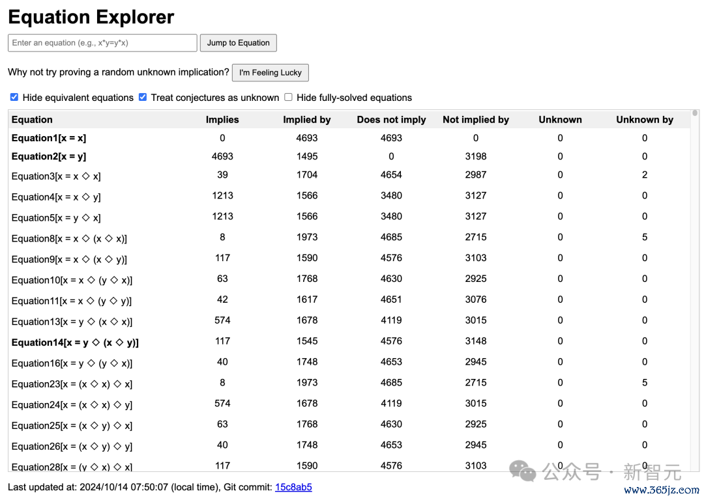Click the Unknown column header
The width and height of the screenshot is (704, 500).
561,120
